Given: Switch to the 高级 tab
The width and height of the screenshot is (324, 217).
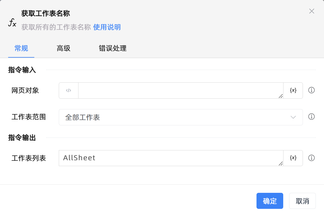Looking at the screenshot, I should point(64,48).
